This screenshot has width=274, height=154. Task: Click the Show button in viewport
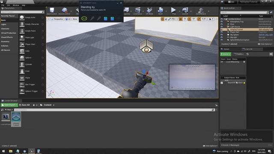[75, 19]
